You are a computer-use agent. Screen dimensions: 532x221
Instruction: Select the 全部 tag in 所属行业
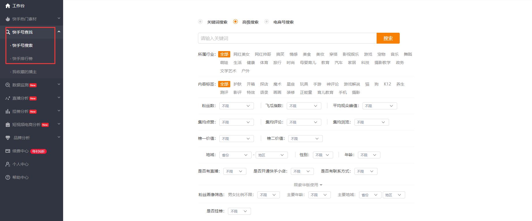point(224,54)
